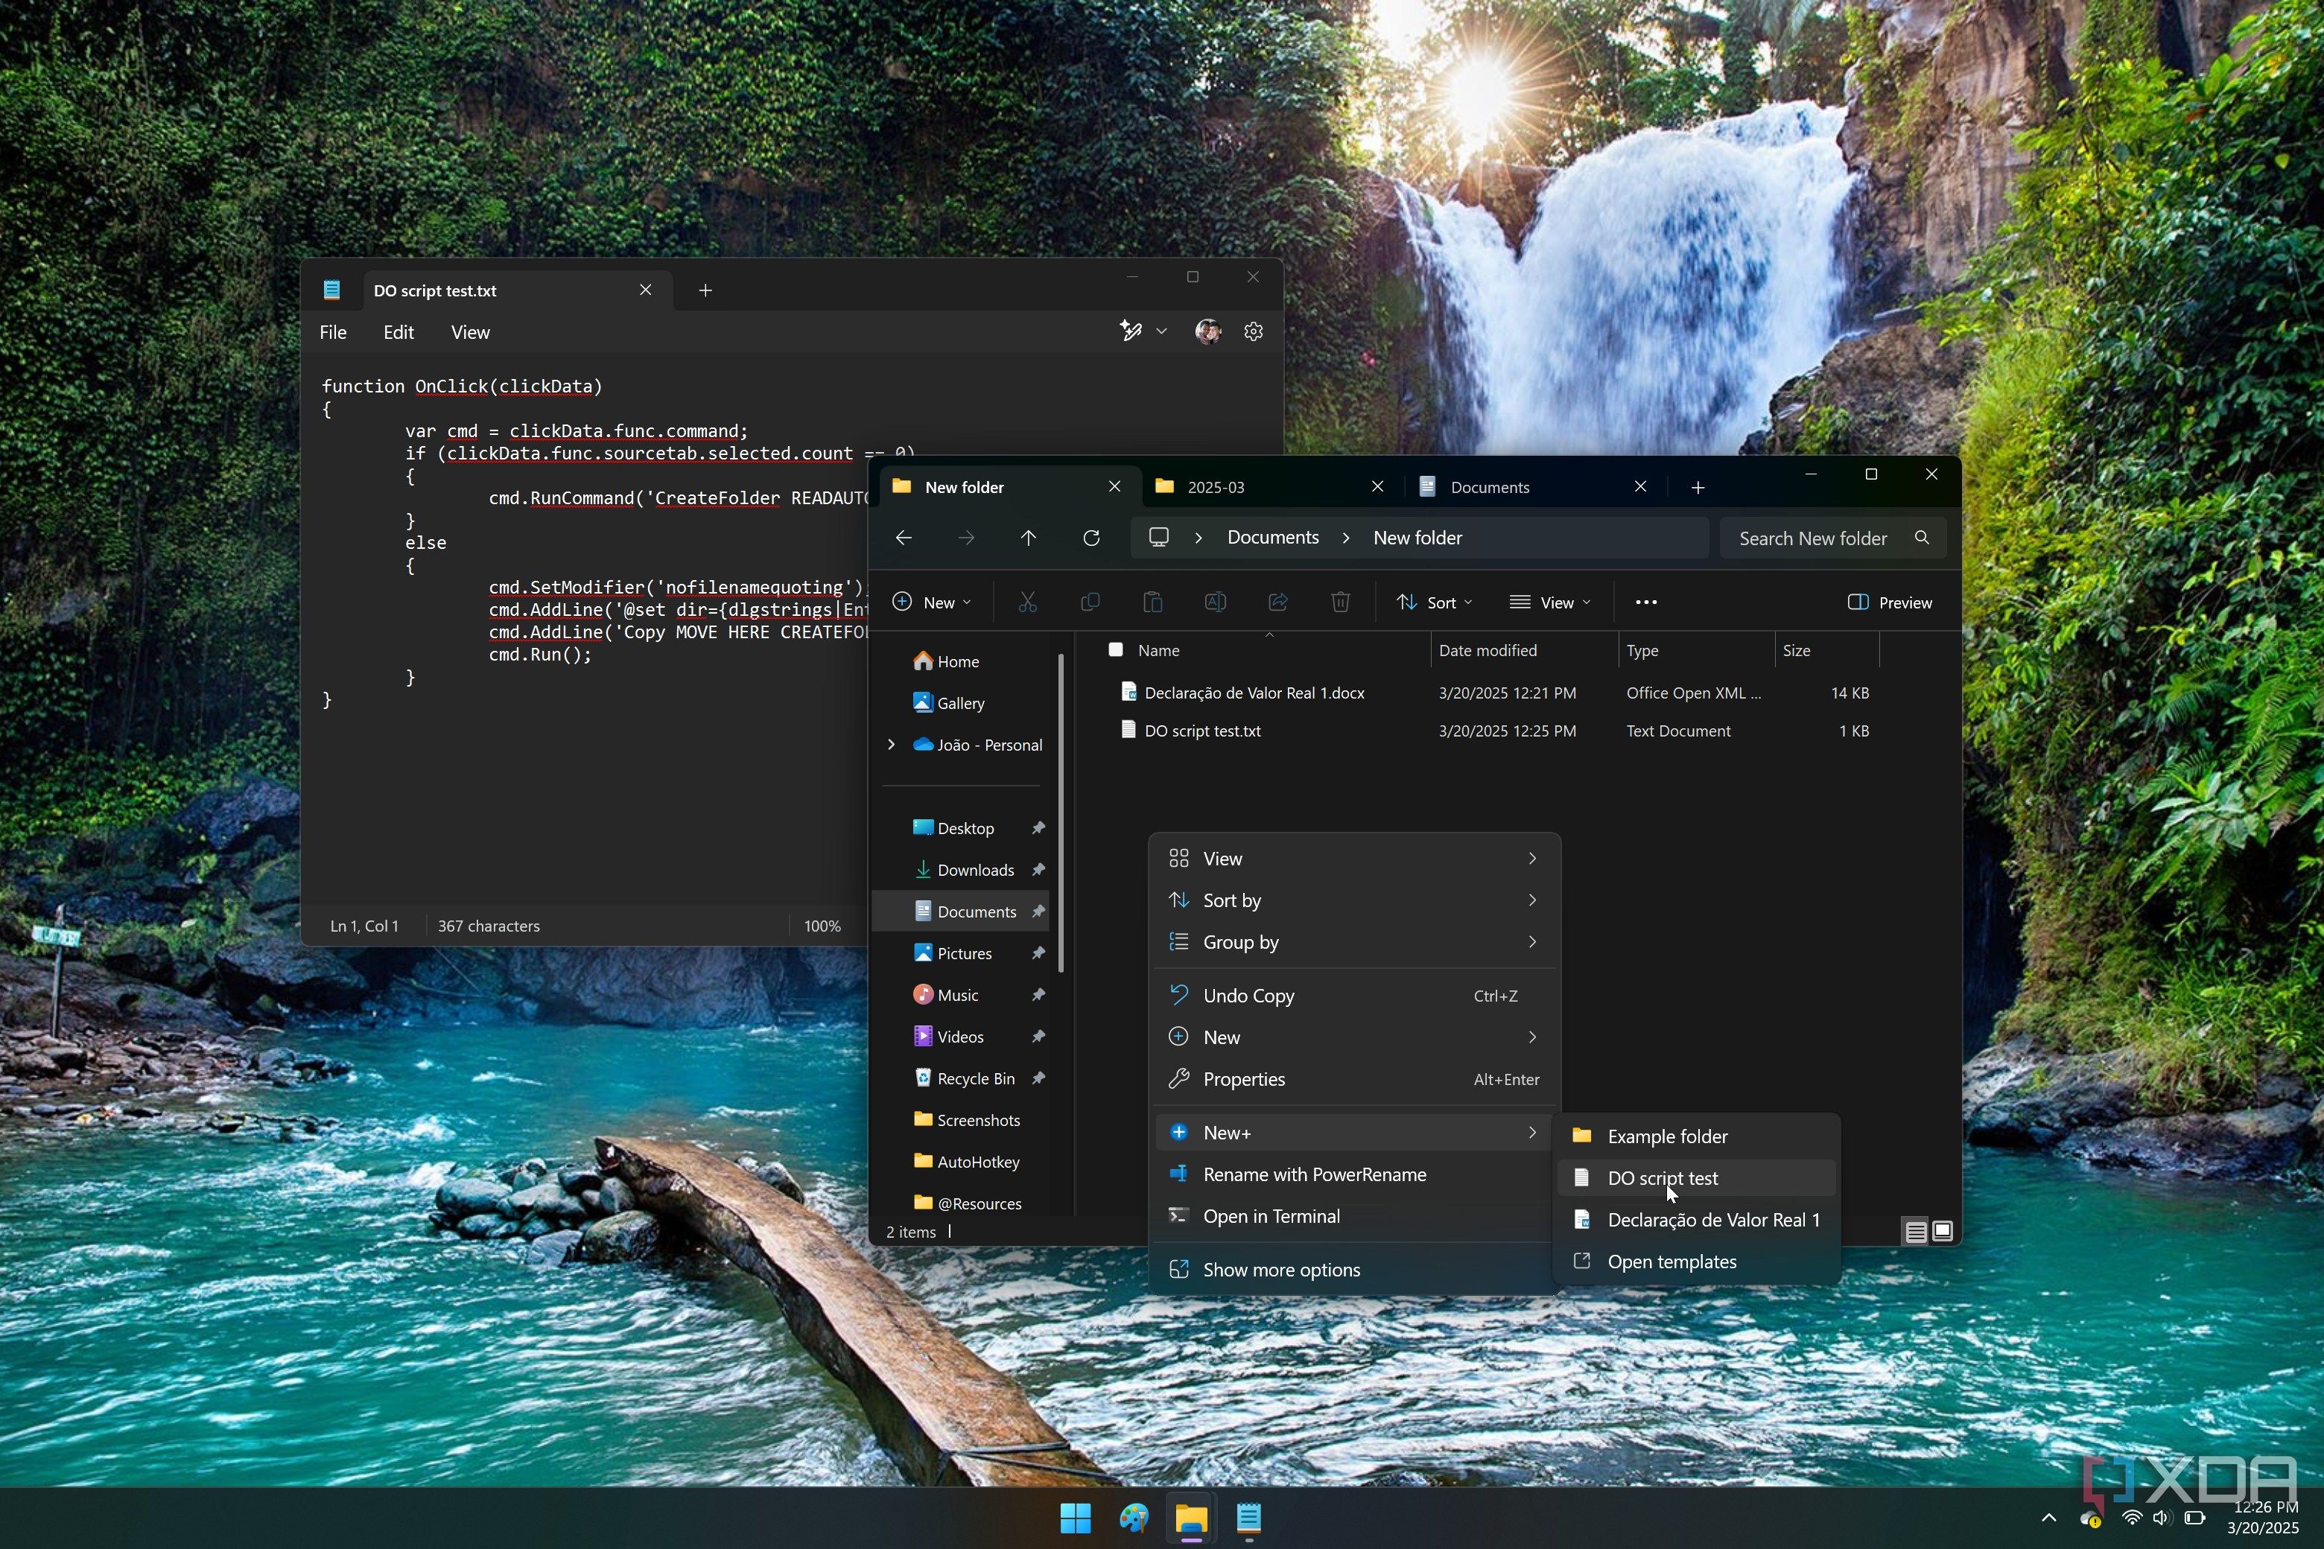Click Documents in the address bar breadcrumb
The height and width of the screenshot is (1549, 2324).
(1273, 538)
